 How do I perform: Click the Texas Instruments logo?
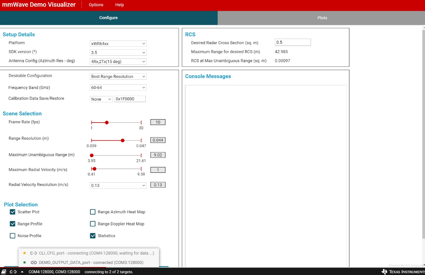coord(403,272)
